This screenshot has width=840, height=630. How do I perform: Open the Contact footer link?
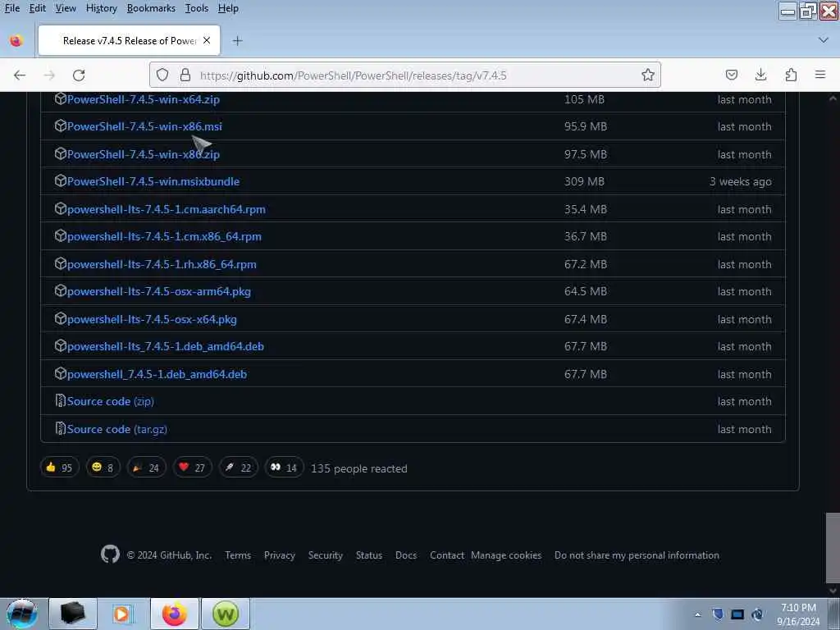click(x=447, y=555)
